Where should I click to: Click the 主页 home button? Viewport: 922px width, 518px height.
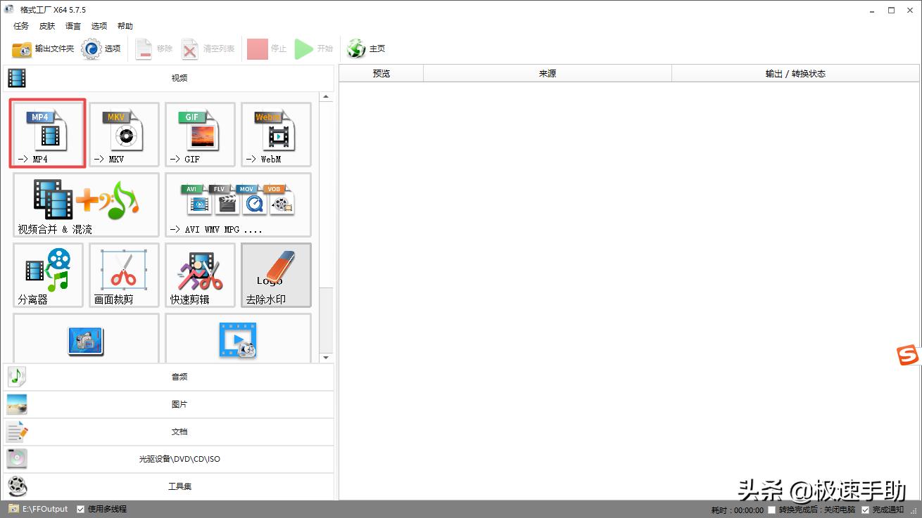coord(367,48)
